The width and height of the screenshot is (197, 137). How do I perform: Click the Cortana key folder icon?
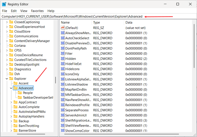point(11,45)
